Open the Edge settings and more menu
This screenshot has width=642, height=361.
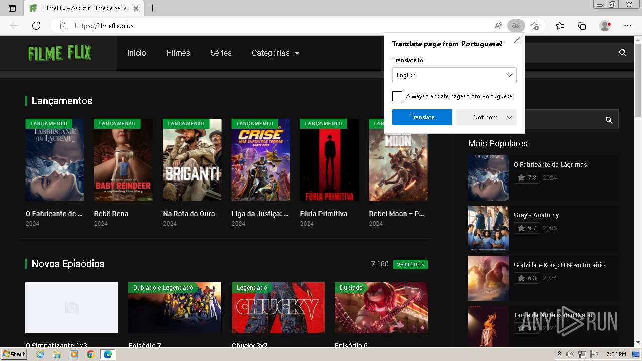click(628, 26)
